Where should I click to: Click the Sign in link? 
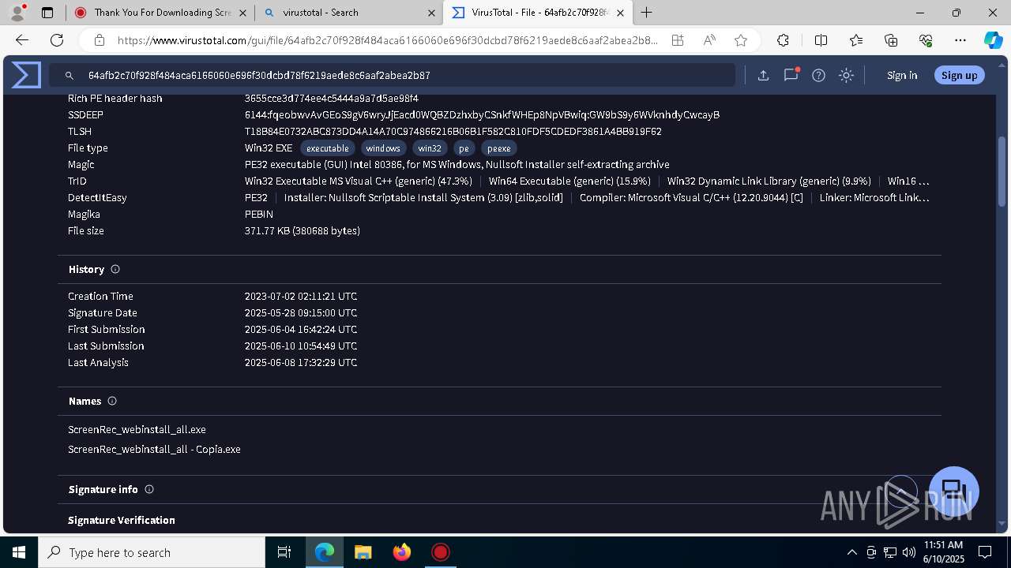902,76
